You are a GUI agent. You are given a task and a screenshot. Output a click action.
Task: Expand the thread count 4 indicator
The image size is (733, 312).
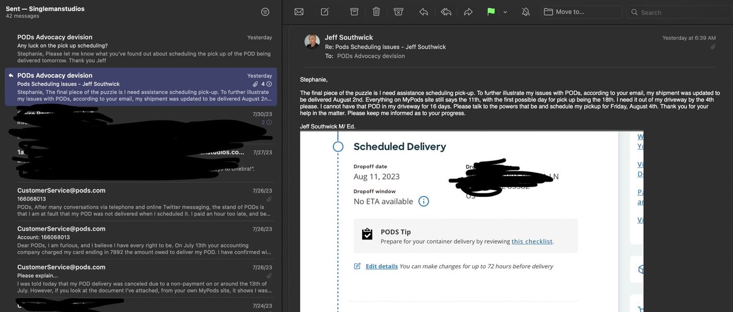(x=267, y=84)
